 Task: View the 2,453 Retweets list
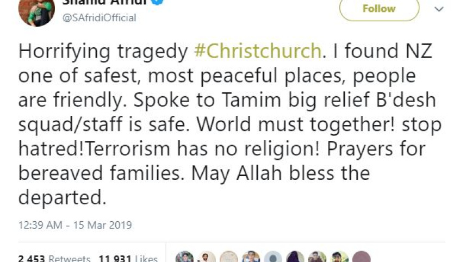click(x=54, y=258)
